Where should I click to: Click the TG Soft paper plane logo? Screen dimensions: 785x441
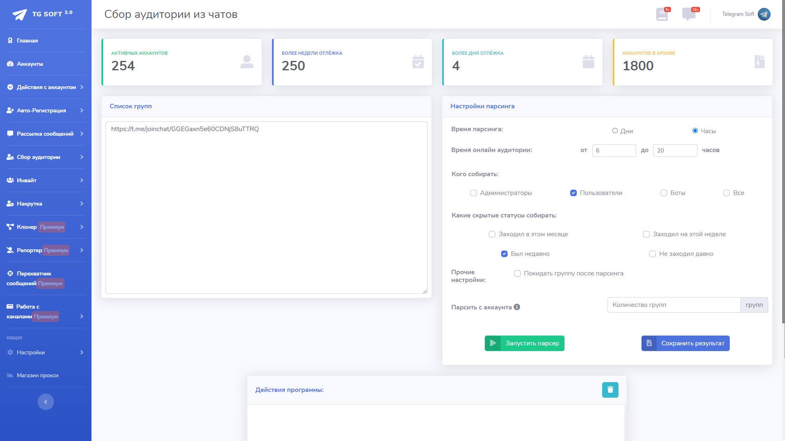(19, 14)
